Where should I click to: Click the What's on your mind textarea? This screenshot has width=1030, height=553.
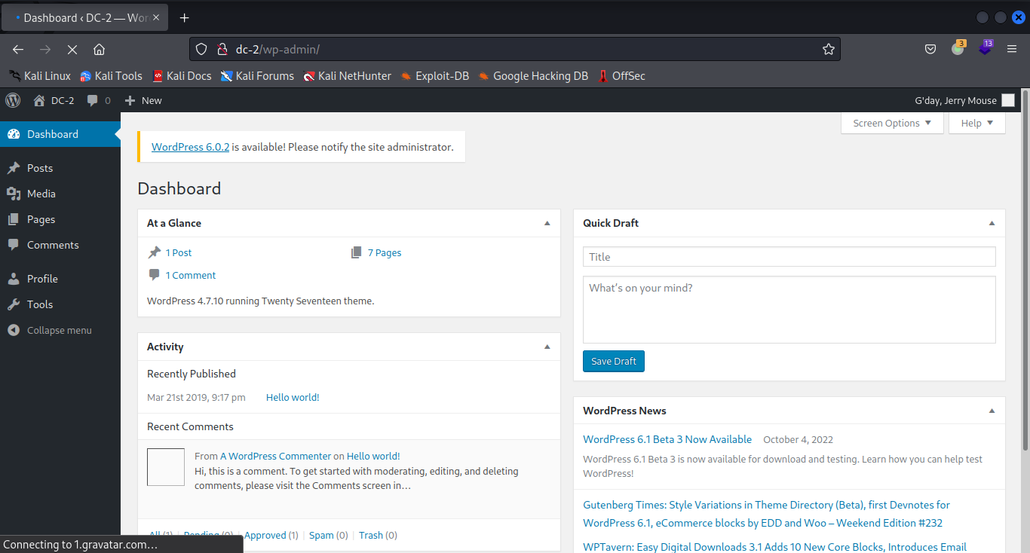coord(789,310)
